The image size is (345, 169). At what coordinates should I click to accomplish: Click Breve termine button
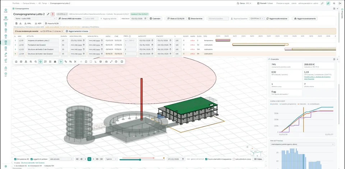click(x=195, y=19)
